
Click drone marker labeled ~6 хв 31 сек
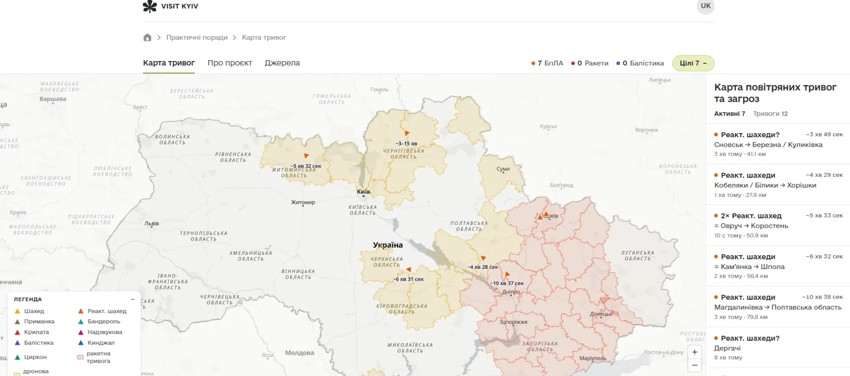tap(409, 269)
